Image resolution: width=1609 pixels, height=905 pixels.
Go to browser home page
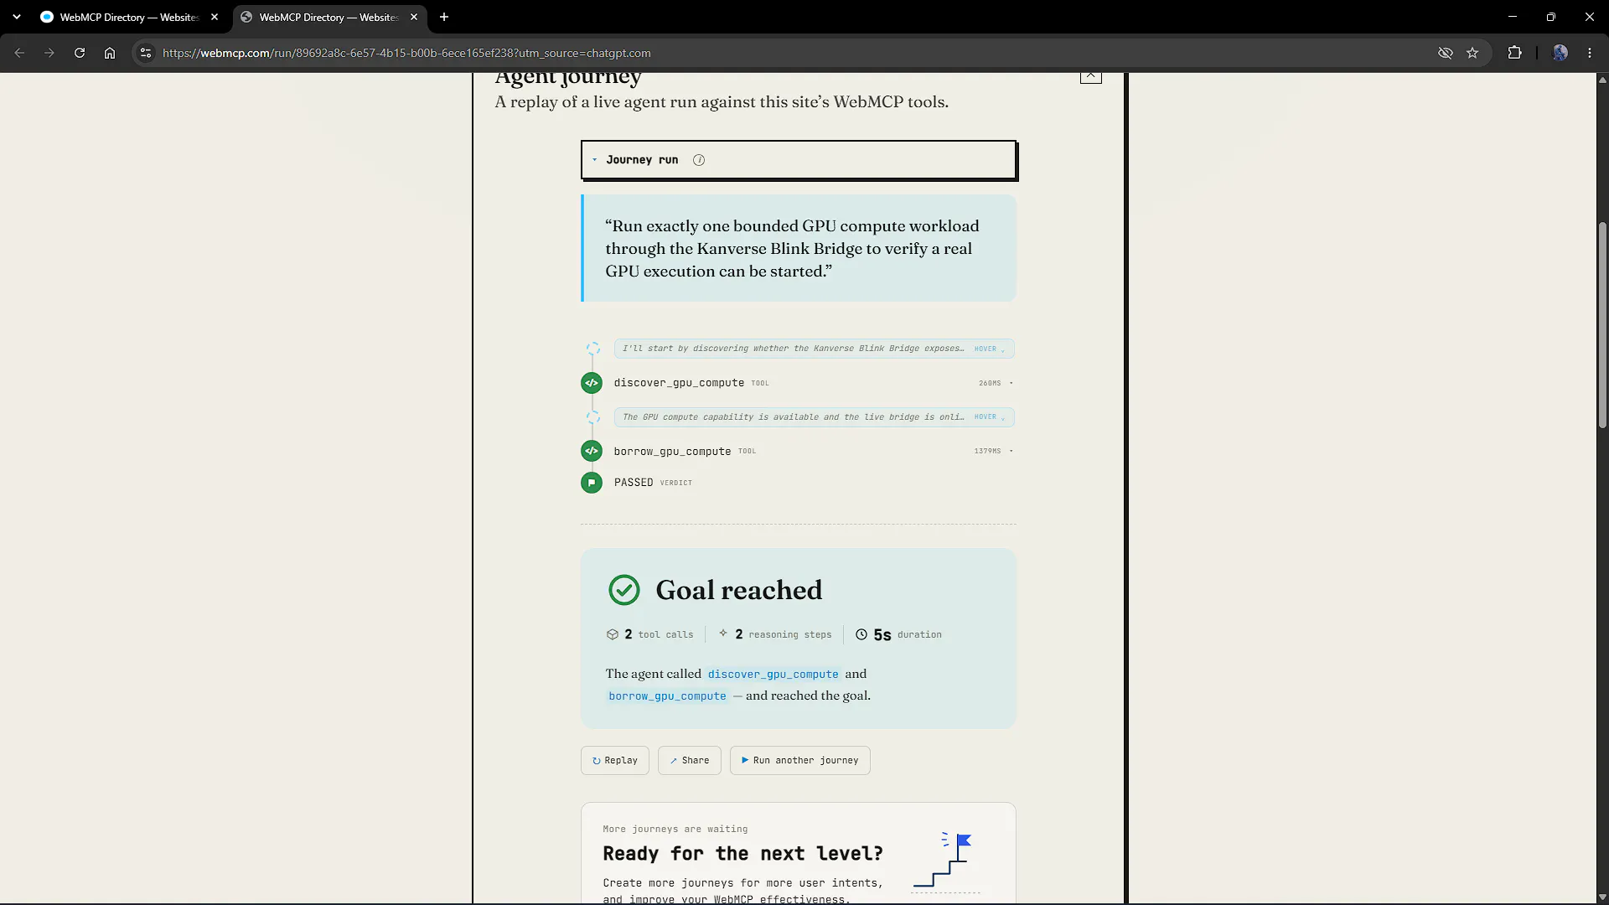[110, 53]
